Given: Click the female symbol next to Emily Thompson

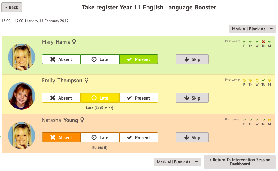Looking at the screenshot, I should [86, 81].
